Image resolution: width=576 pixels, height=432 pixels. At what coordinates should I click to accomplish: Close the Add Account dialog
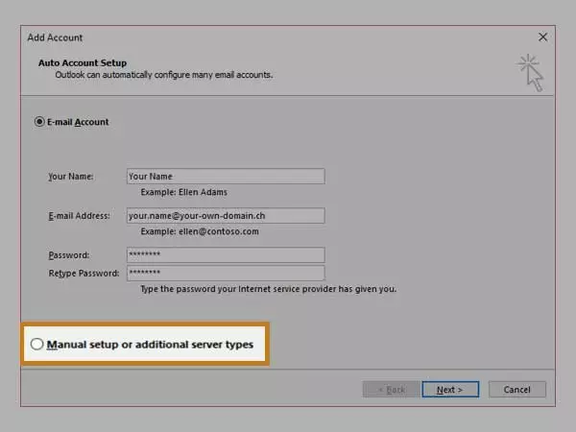point(542,37)
